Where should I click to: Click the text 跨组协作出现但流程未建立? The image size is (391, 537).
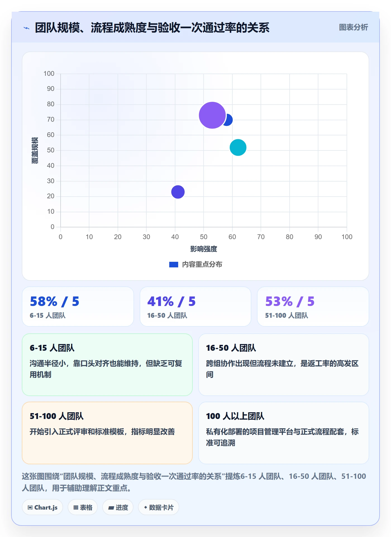[x=250, y=363]
